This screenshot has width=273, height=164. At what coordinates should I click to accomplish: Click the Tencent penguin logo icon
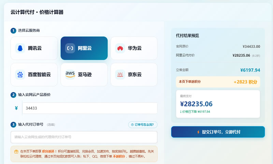[20, 48]
